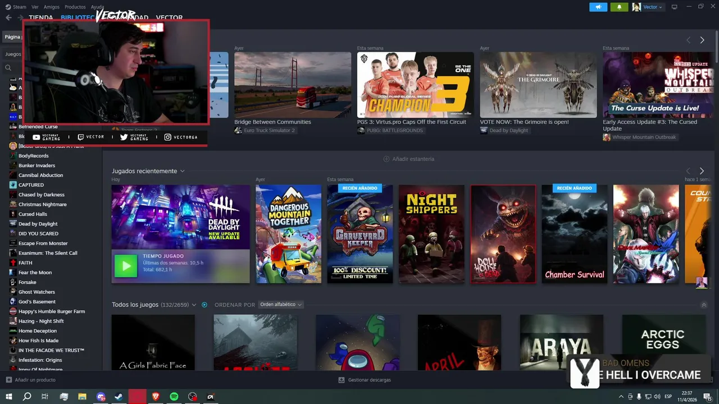Select Home Deception in the game list

(37, 331)
